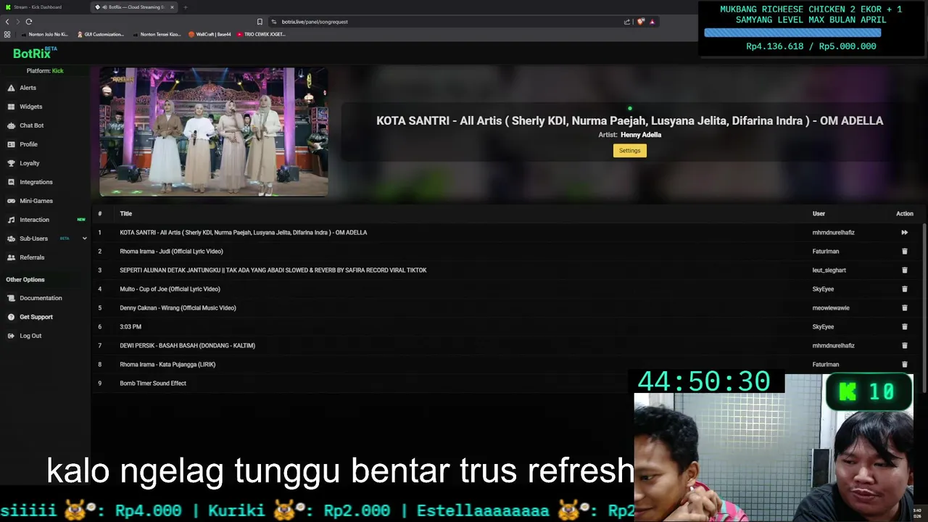
Task: Open Brave Rewards triangle icon
Action: pos(652,22)
